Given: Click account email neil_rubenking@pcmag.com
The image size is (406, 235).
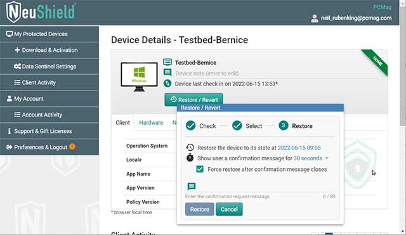Looking at the screenshot, I should click(357, 18).
